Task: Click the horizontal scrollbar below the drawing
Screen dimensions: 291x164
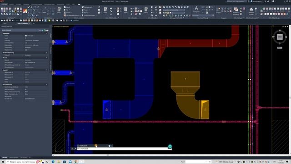Action: (171, 155)
